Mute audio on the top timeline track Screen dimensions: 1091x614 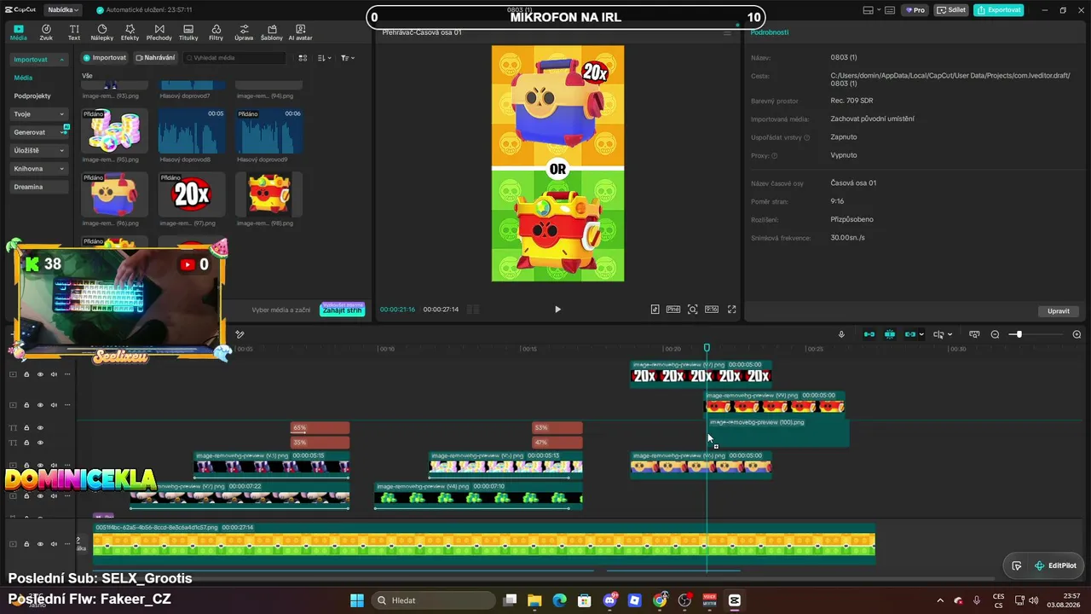(54, 374)
